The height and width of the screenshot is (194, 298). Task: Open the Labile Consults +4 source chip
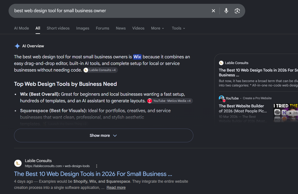[100, 70]
